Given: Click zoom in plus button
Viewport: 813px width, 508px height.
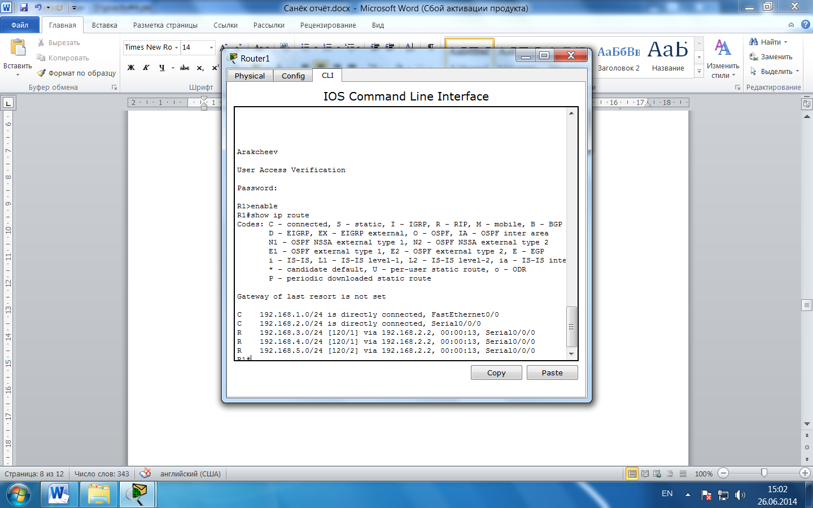Looking at the screenshot, I should (805, 473).
